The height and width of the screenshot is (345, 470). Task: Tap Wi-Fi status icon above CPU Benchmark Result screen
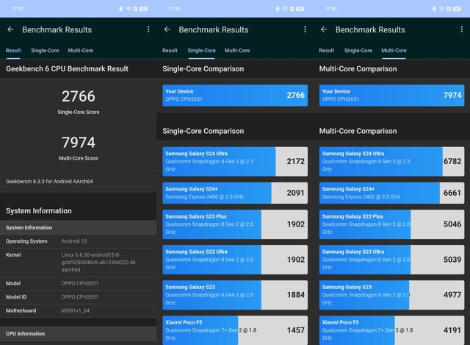tap(128, 8)
